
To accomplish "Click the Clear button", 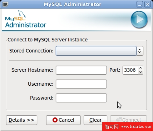I will tap(95, 120).
